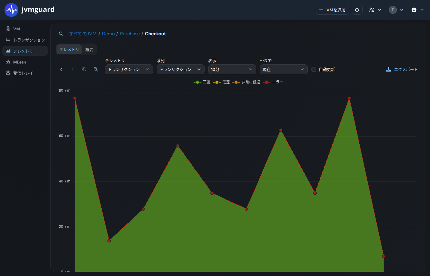The width and height of the screenshot is (430, 276).
Task: Open the 系列 series dropdown
Action: [181, 69]
